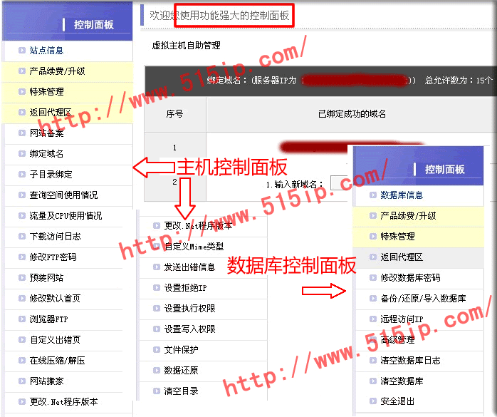Click the arrow icon next to 安全退出
This screenshot has height=417, width=497.
pyautogui.click(x=370, y=402)
